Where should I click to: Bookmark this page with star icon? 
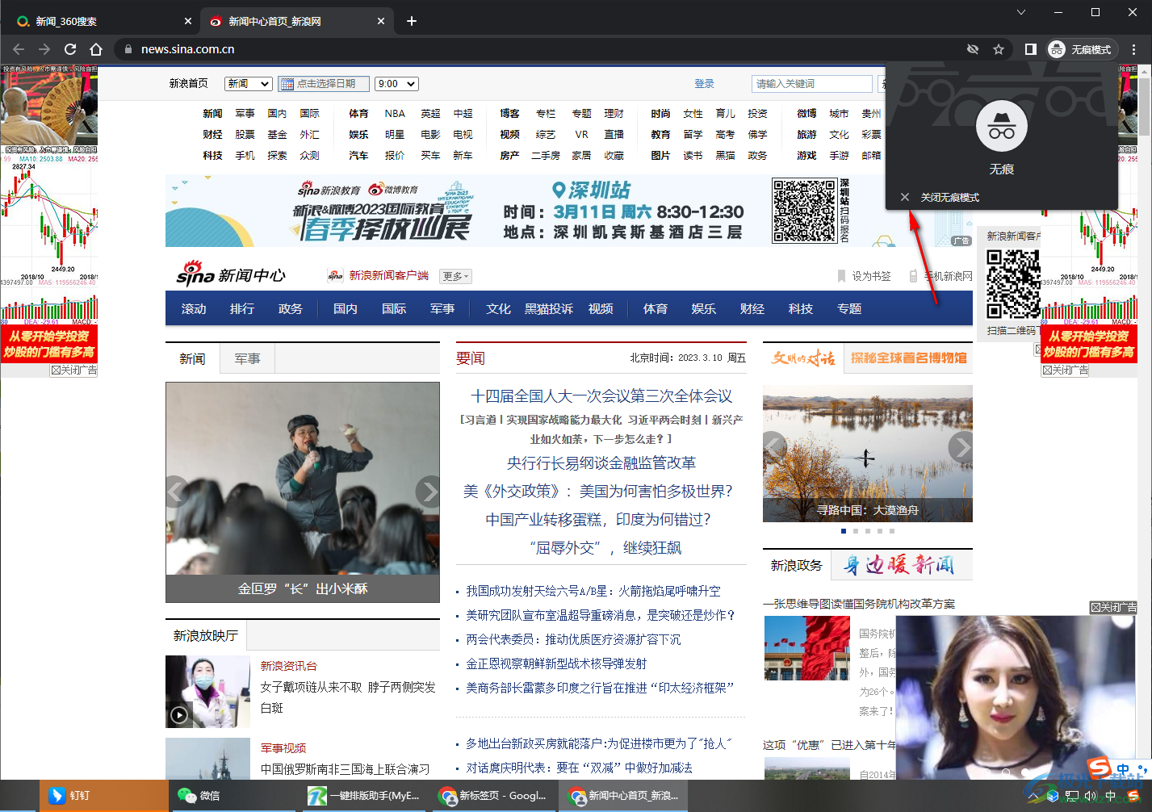[999, 49]
